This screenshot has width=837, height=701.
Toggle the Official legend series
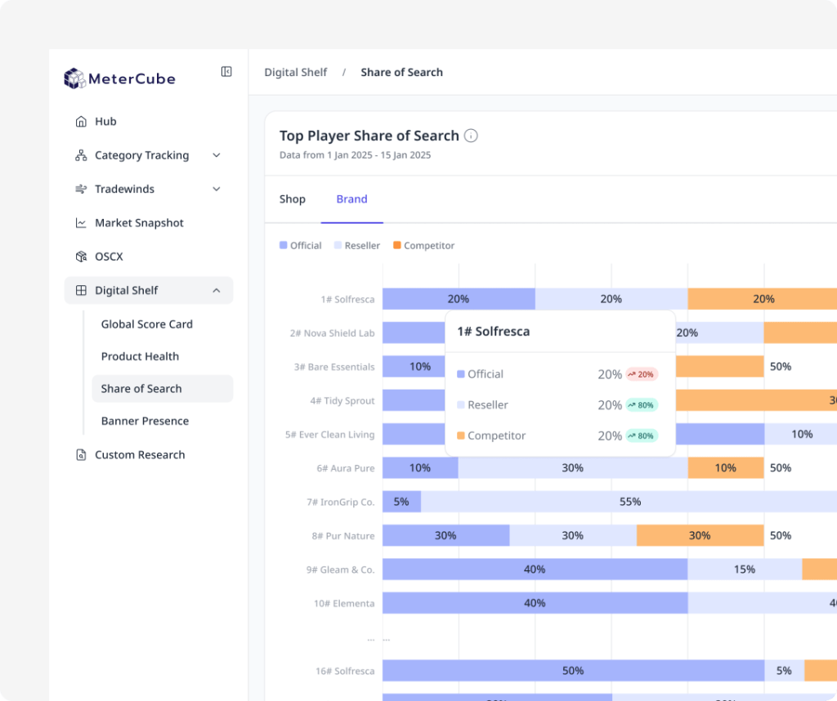point(301,245)
